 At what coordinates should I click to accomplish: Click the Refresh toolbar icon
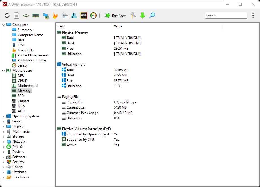pyautogui.click(x=7, y=16)
